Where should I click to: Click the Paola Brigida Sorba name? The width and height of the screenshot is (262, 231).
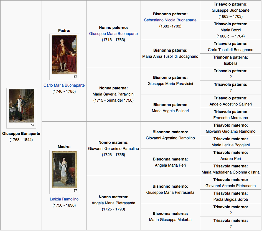click(230, 199)
